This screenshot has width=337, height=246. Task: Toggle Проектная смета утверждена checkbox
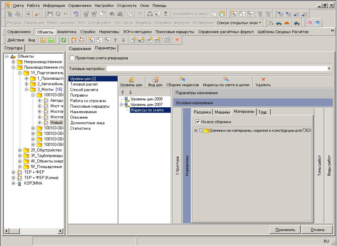(72, 58)
